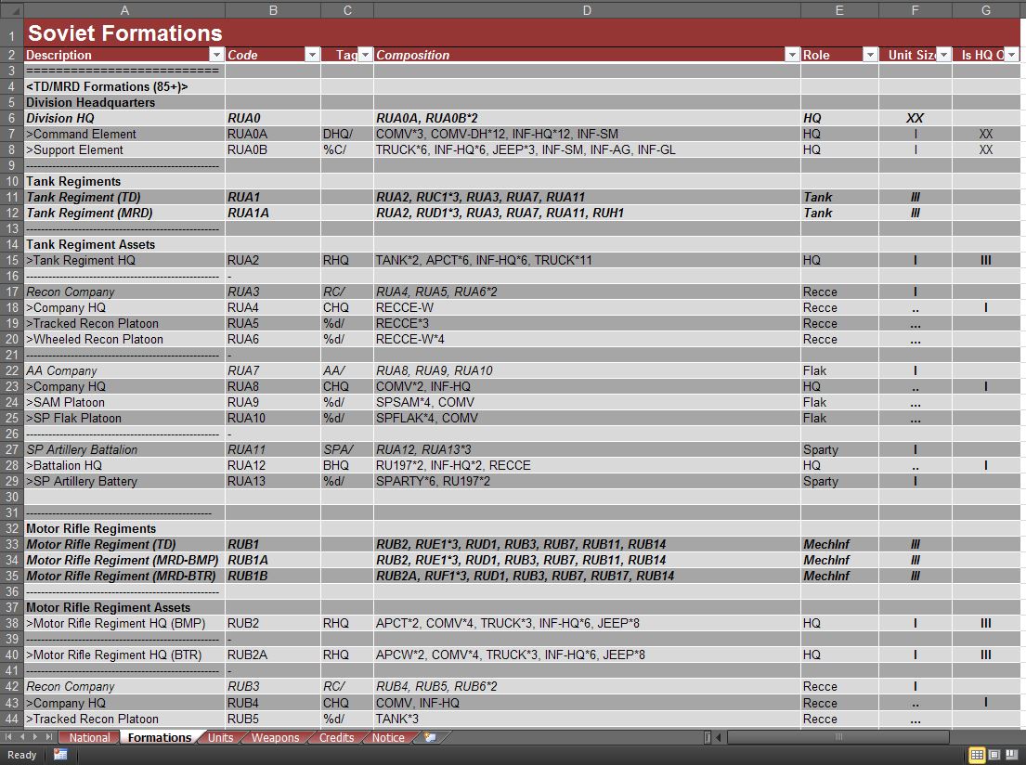Click cell 'SPARTY*6, RU197*2'
Viewport: 1026px width, 765px height.
tap(587, 481)
